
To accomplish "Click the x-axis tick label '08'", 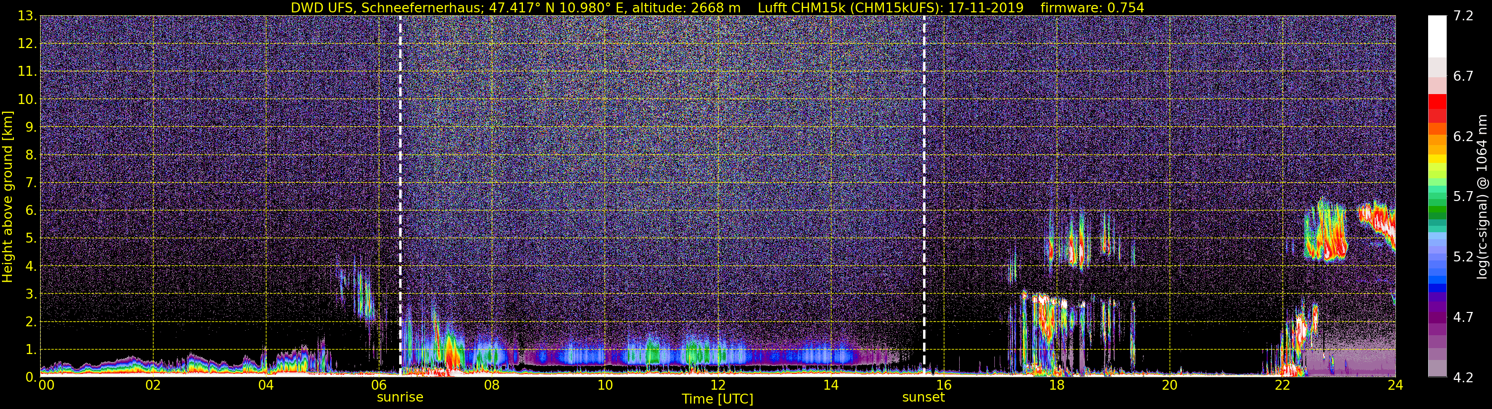I will tap(492, 385).
